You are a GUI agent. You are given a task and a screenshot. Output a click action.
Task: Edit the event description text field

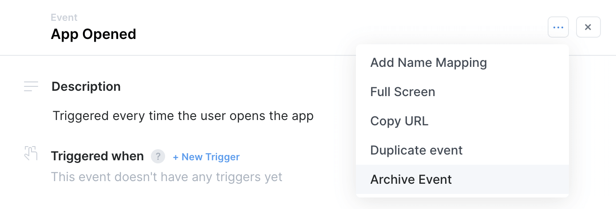tap(183, 116)
